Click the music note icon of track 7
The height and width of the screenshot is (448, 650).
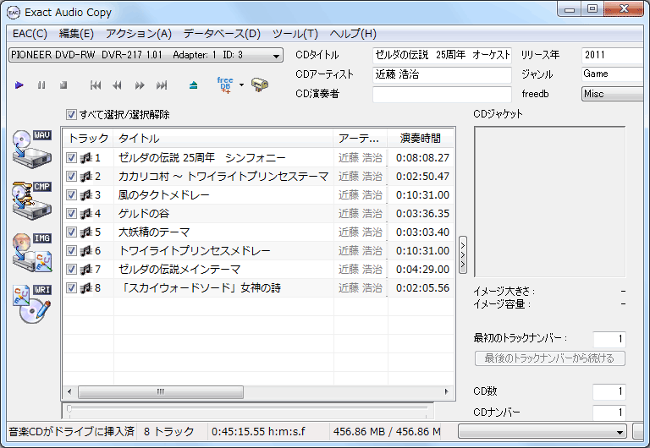tap(85, 270)
